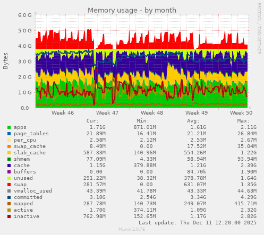Viewport: 264px width, 235px height.
Task: Click the red swap legend swatch
Action: [9, 185]
